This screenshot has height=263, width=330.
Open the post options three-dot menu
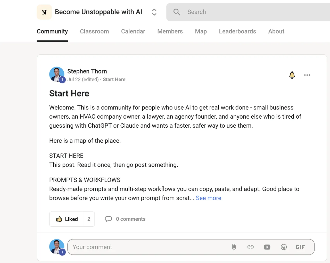click(307, 75)
